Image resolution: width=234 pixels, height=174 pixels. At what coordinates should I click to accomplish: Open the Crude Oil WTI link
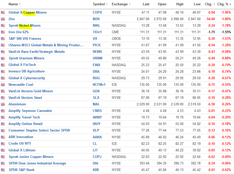[20, 144]
